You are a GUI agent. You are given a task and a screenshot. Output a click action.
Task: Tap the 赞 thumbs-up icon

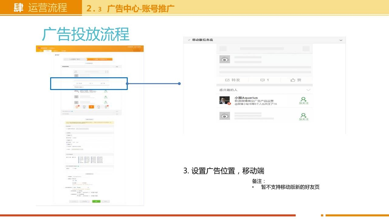(x=293, y=80)
